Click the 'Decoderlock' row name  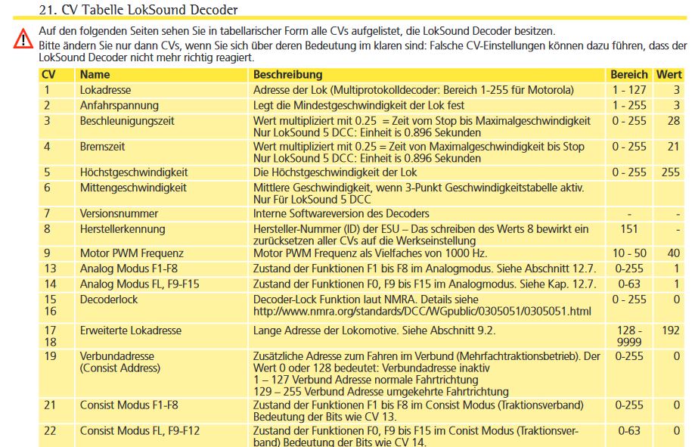point(109,299)
